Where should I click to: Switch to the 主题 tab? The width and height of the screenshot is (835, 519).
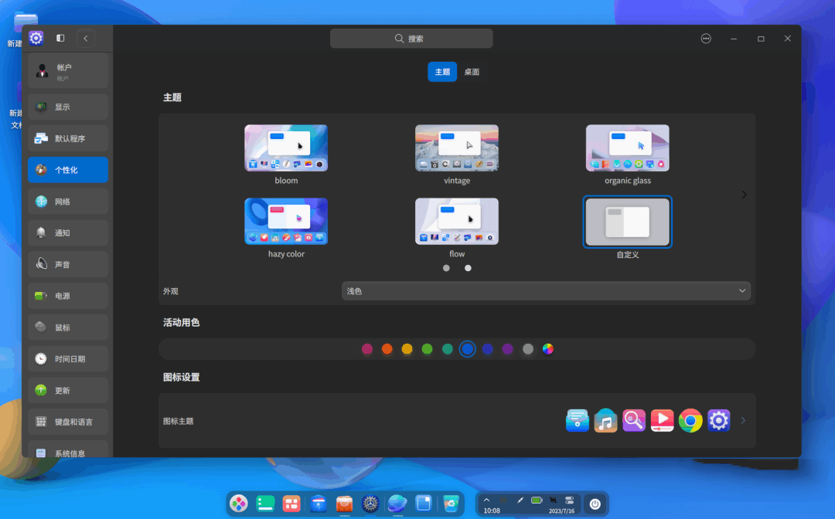(x=442, y=72)
